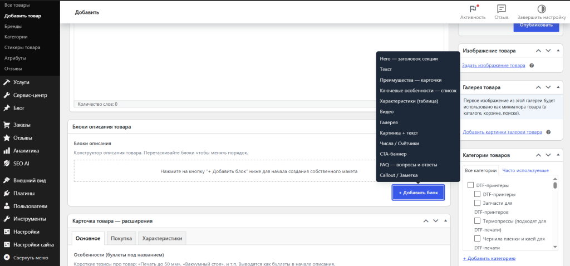Check the top-level DTF-принтеры category
Viewport: 570px width, 266px height.
click(470, 185)
